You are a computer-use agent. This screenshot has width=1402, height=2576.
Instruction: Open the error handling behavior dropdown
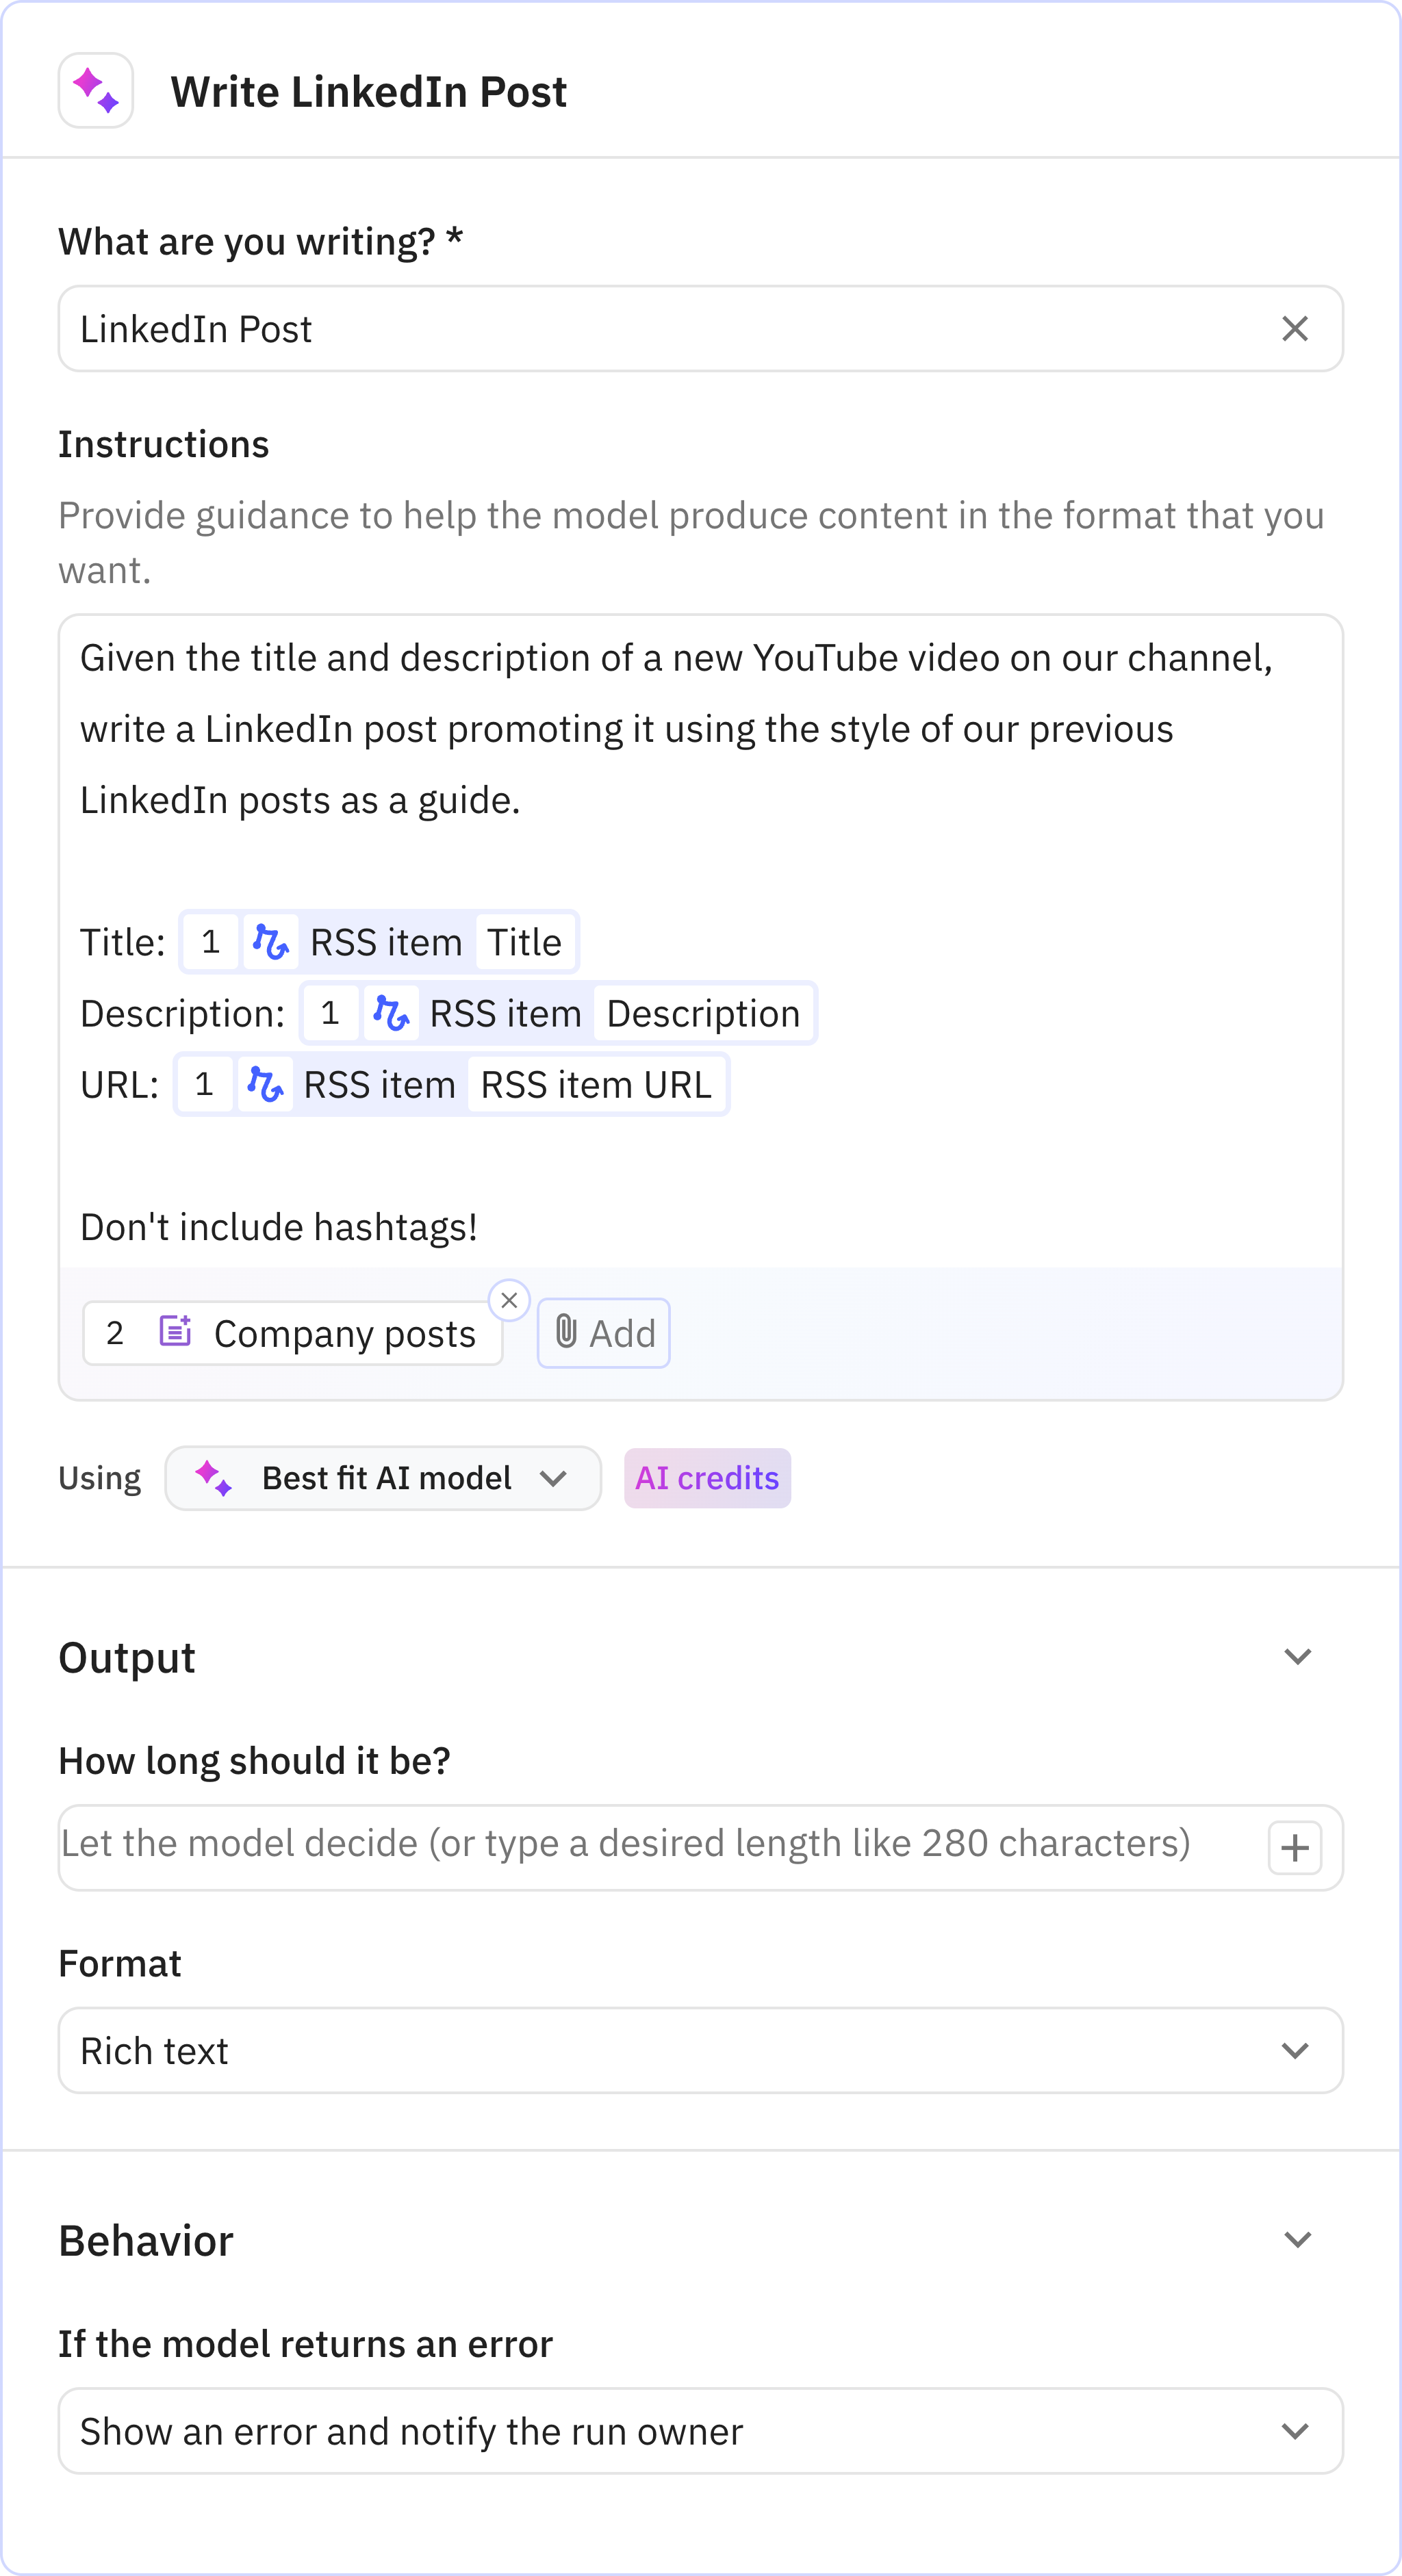(700, 2431)
